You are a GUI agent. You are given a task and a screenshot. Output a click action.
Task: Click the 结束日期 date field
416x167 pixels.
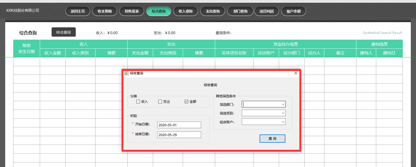(179, 134)
